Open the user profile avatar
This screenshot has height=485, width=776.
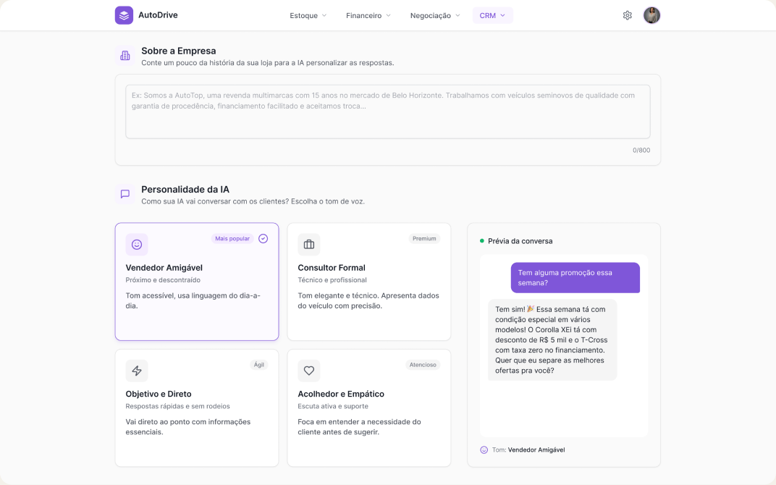(651, 15)
